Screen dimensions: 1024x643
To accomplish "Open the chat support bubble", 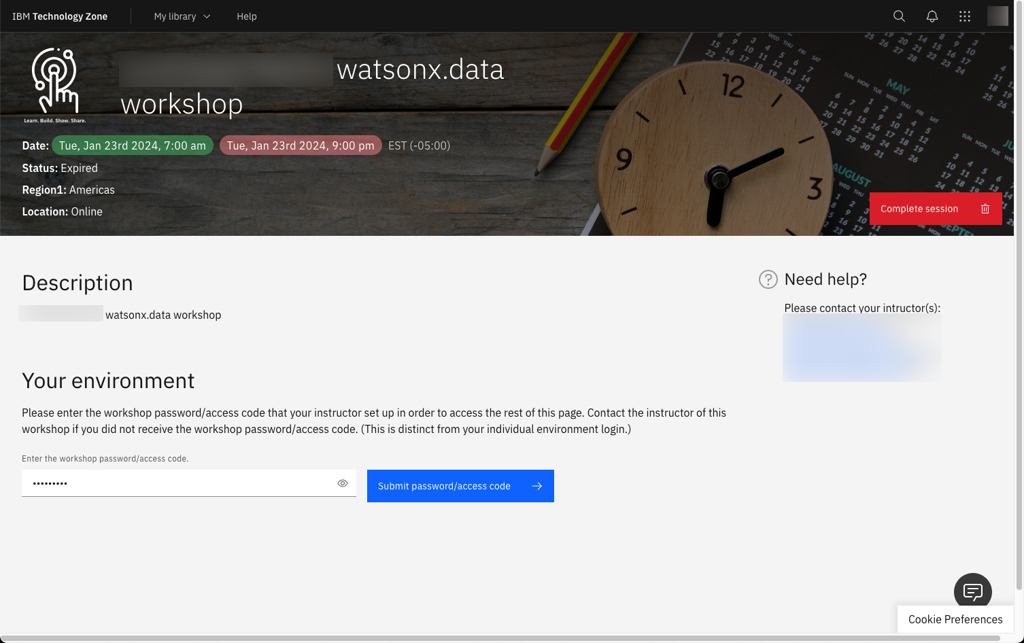I will (x=973, y=592).
